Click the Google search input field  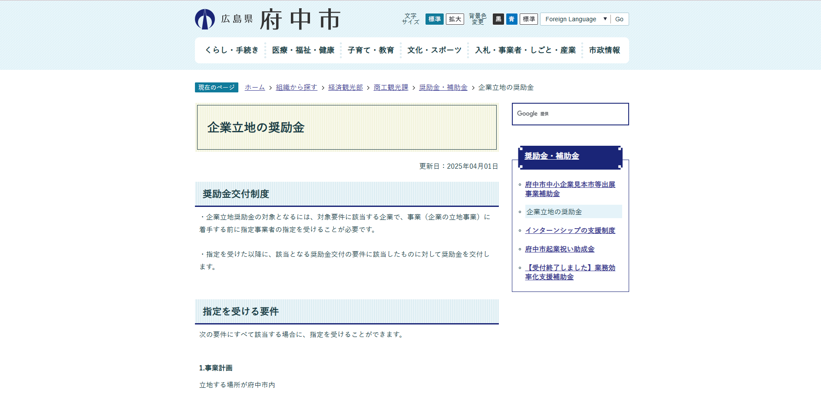pyautogui.click(x=570, y=114)
